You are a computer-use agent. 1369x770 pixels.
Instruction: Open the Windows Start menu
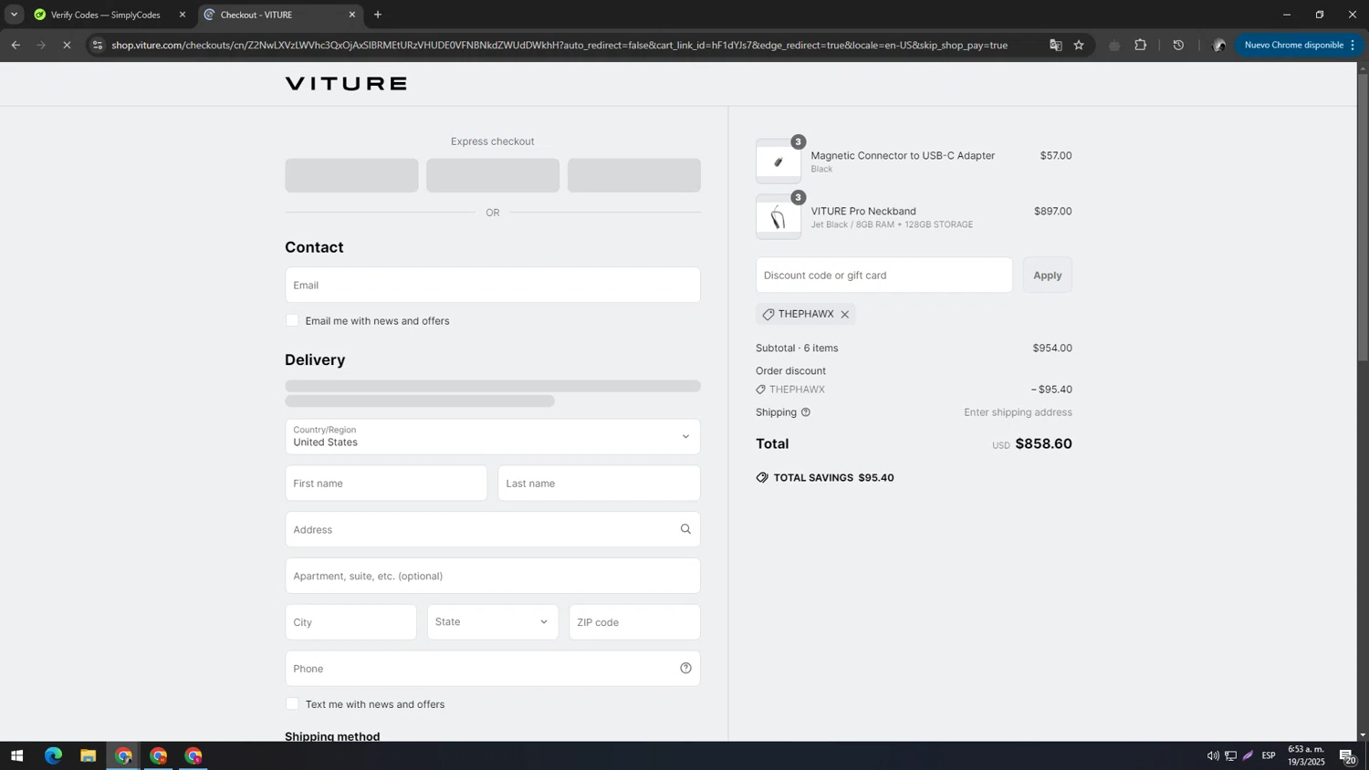(16, 756)
